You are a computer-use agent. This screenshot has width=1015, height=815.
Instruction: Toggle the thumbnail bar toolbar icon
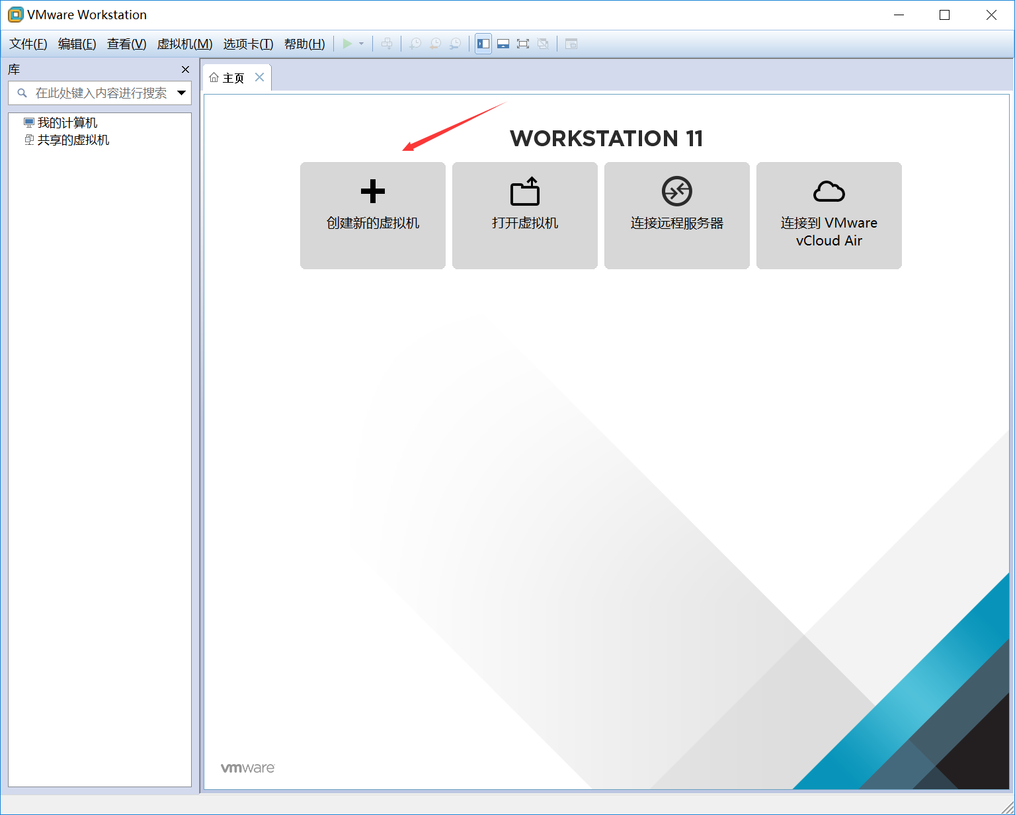click(x=503, y=44)
